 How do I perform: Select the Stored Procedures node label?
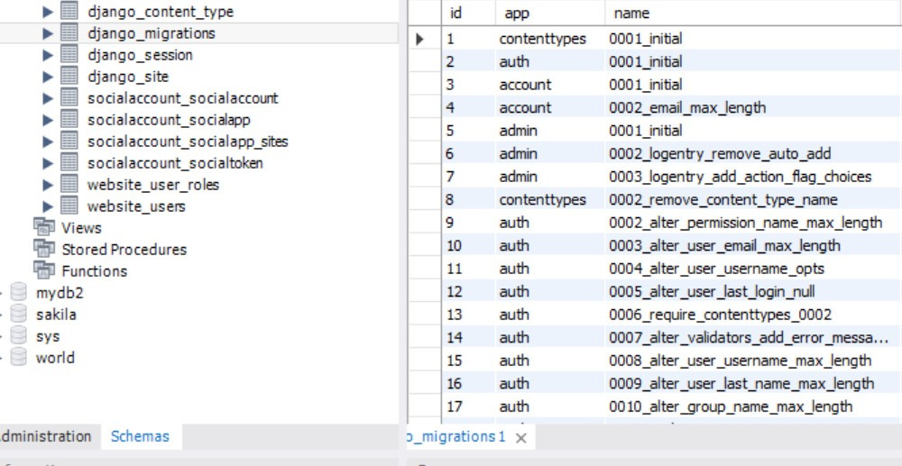coord(124,250)
